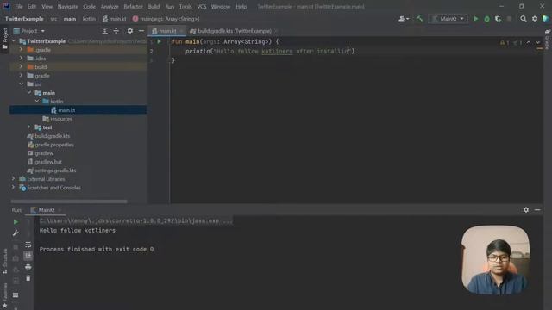Open the Run panel settings gear
The width and height of the screenshot is (552, 310).
[x=526, y=210]
